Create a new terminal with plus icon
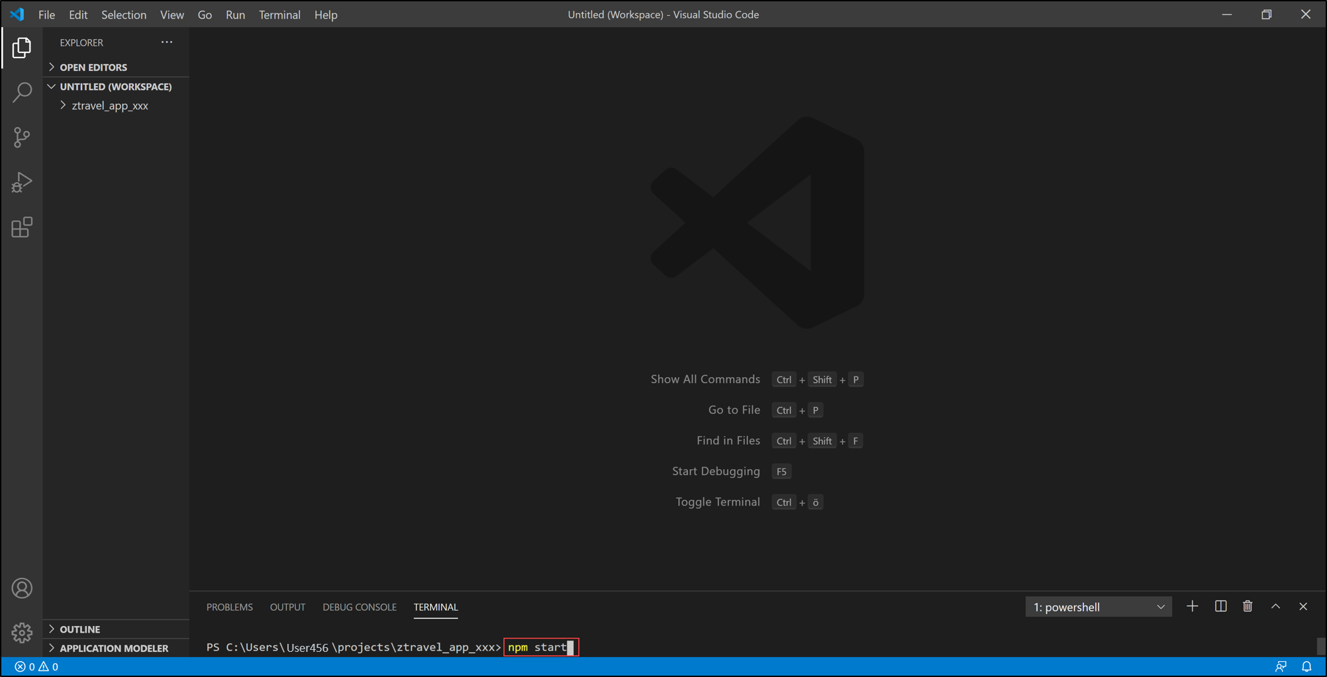The width and height of the screenshot is (1327, 677). 1192,606
